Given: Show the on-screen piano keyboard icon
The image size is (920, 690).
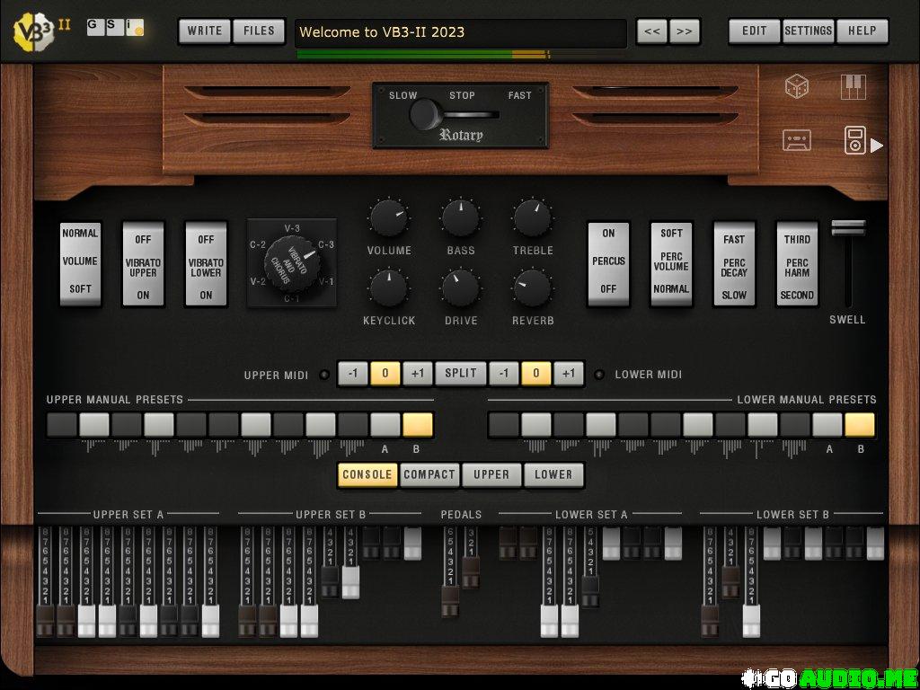Looking at the screenshot, I should coord(854,87).
